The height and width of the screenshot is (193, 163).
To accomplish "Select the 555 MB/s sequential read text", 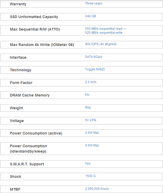I will [104, 29].
